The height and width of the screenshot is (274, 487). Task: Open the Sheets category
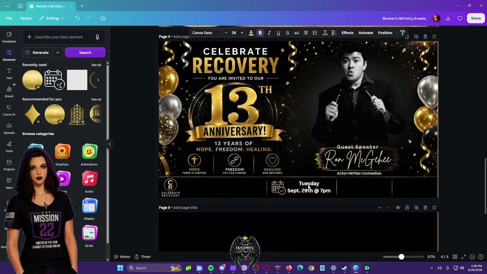89,209
